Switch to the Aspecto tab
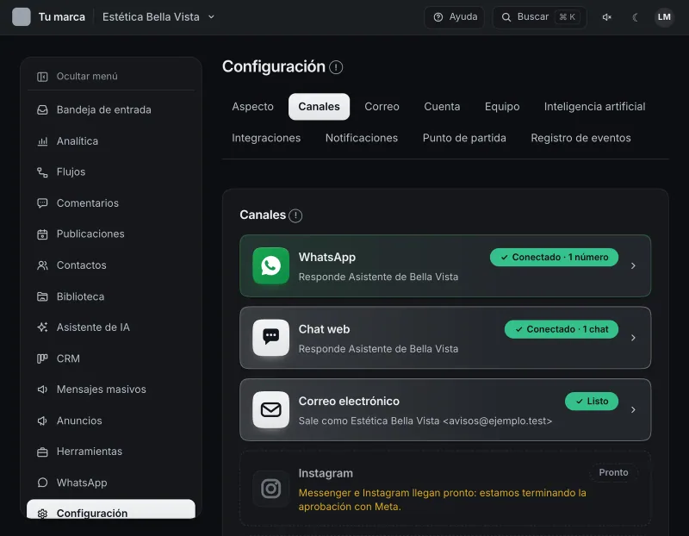689x536 pixels. pos(252,106)
